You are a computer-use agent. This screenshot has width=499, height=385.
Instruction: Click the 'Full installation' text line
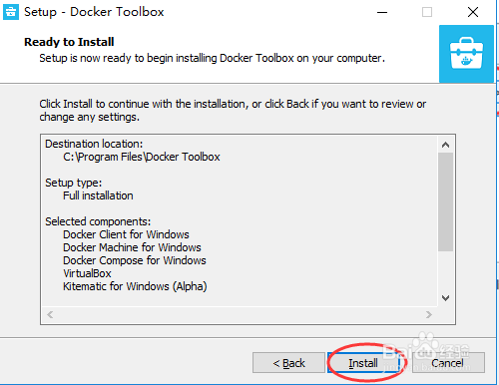(98, 195)
